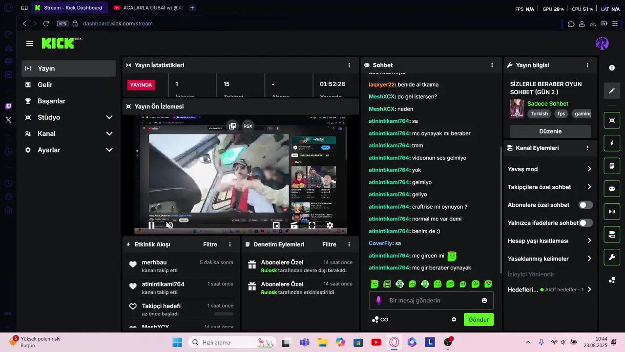This screenshot has height=352, width=625.
Task: Open the stream preview settings gear
Action: coord(330,225)
